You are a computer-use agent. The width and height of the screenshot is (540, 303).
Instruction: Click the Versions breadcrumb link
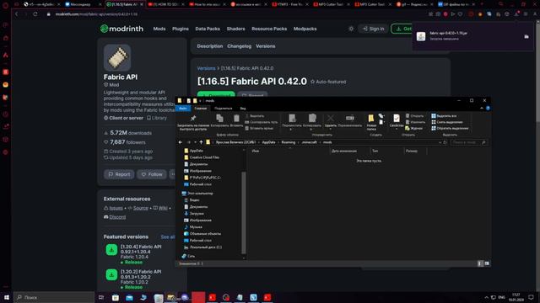tap(206, 68)
